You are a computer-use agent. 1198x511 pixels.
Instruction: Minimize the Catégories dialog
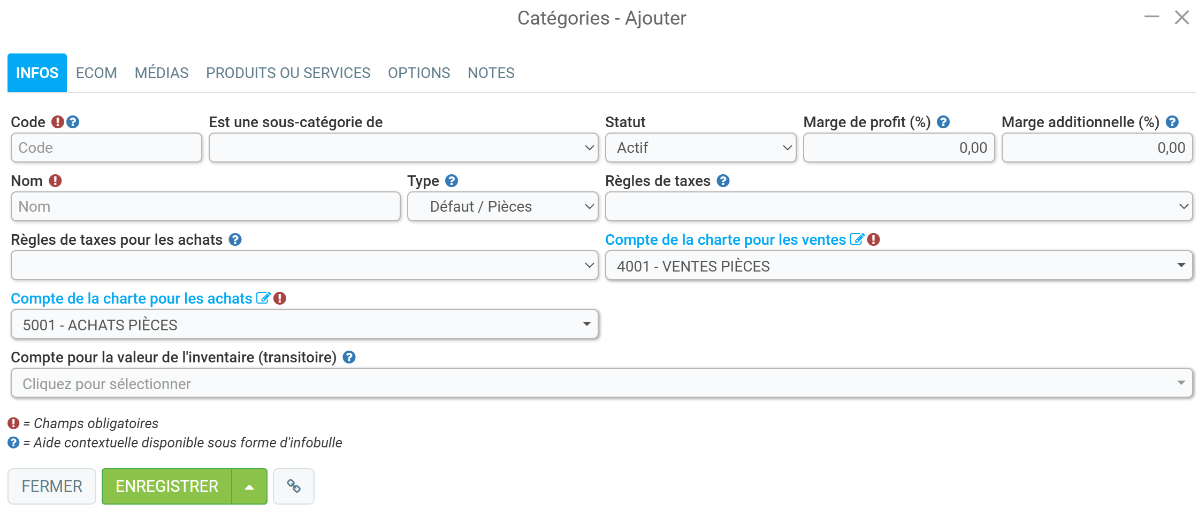tap(1151, 17)
